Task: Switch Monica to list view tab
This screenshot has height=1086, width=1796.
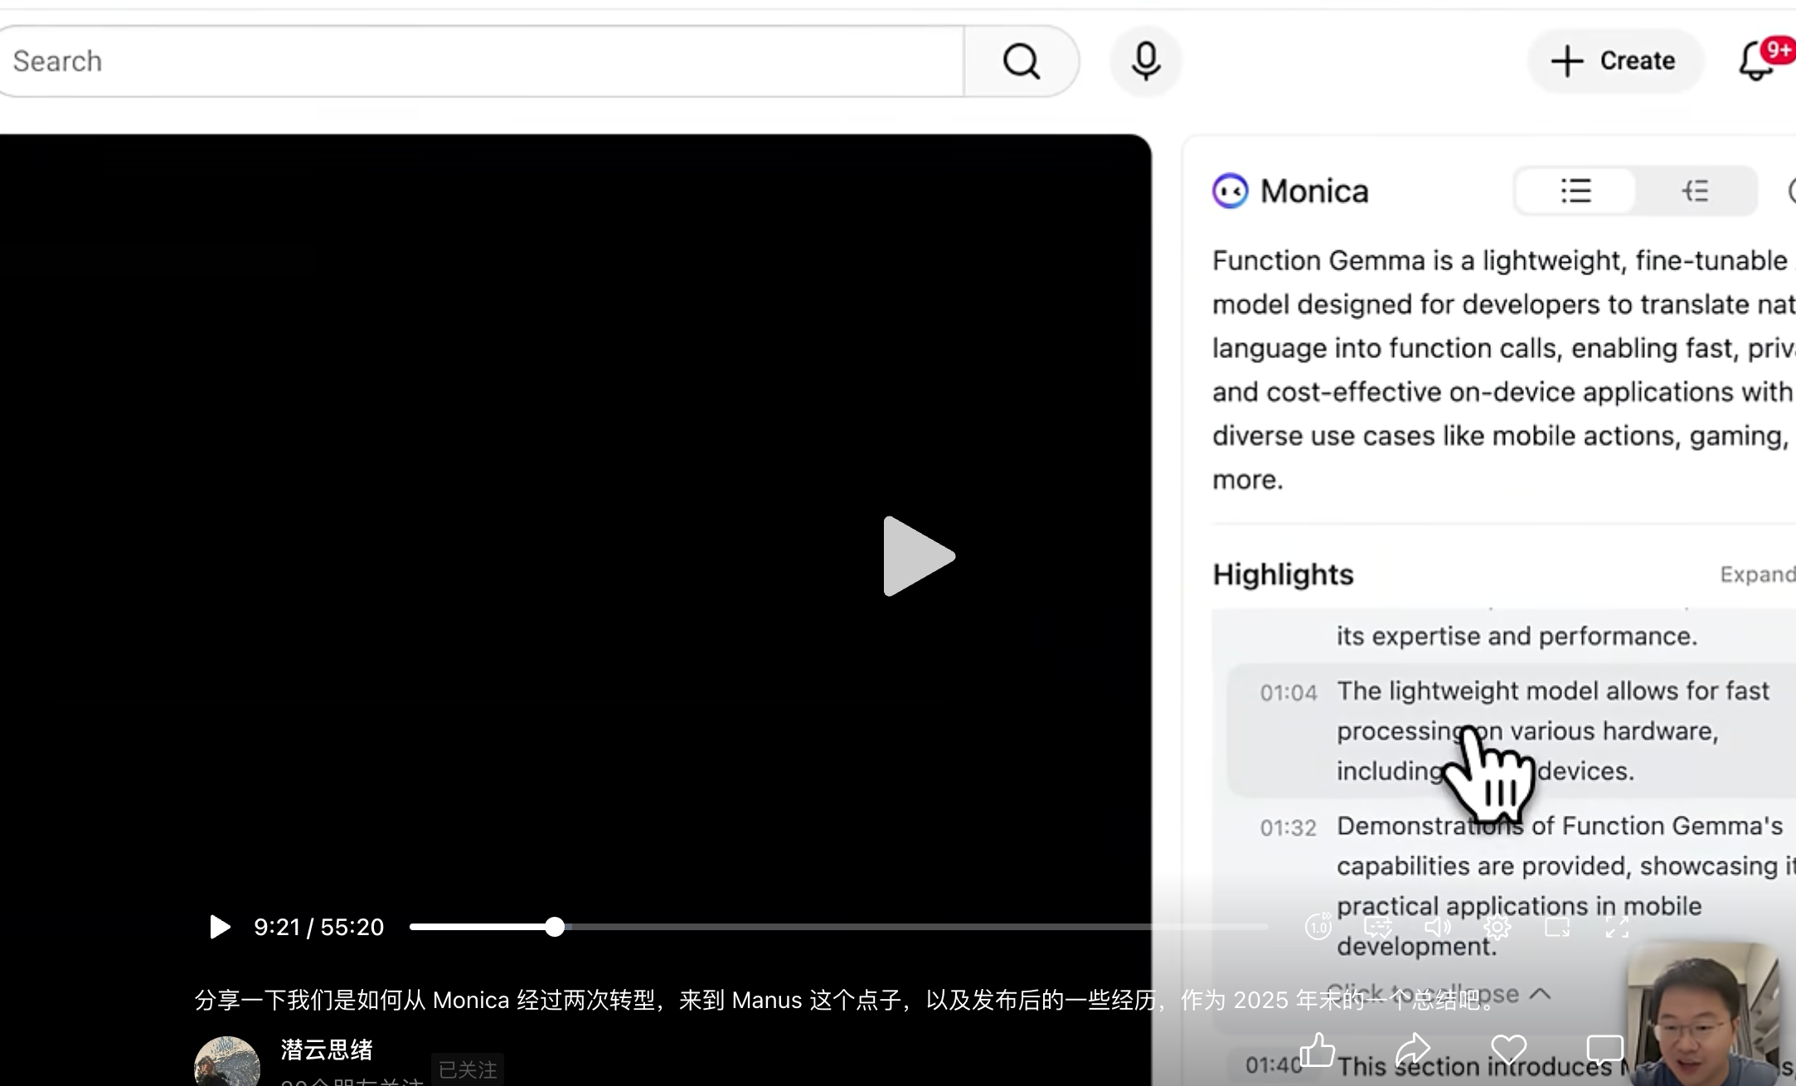Action: [1575, 191]
